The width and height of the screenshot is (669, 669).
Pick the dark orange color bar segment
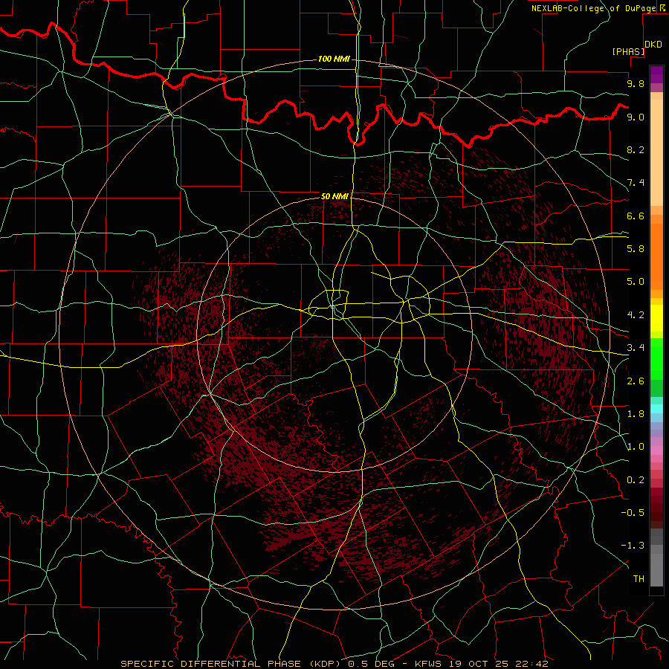(656, 256)
